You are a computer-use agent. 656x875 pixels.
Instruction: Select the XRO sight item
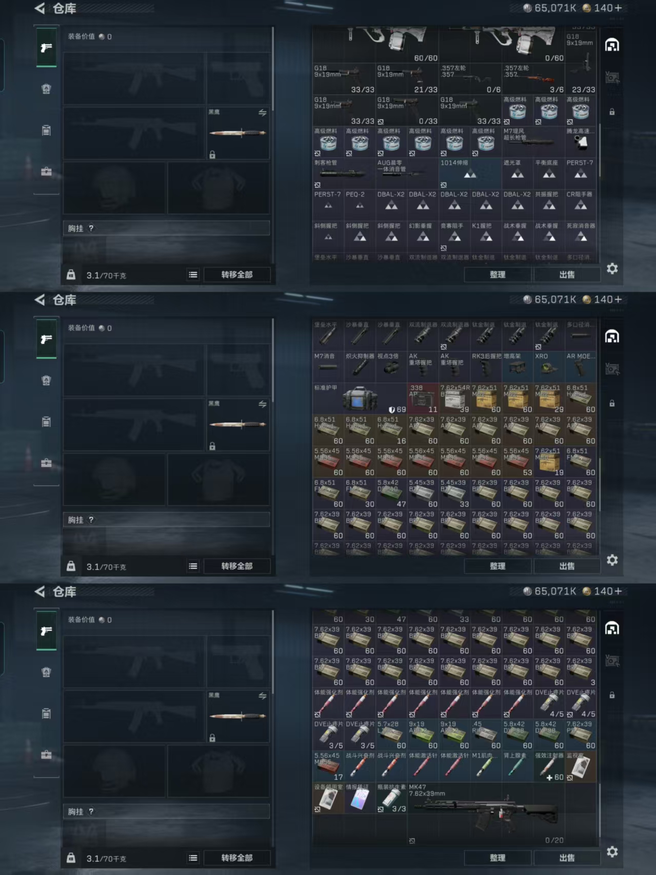click(549, 366)
